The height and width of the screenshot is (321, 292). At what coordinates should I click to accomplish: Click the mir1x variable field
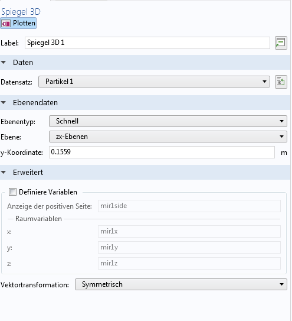click(189, 231)
